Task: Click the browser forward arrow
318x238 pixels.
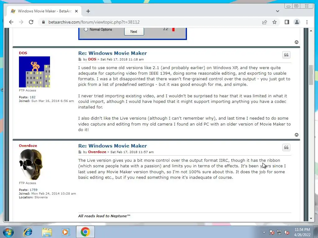Action: 21,22
